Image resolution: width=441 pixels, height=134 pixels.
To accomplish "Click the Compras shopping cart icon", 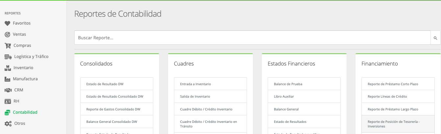I will [8, 46].
